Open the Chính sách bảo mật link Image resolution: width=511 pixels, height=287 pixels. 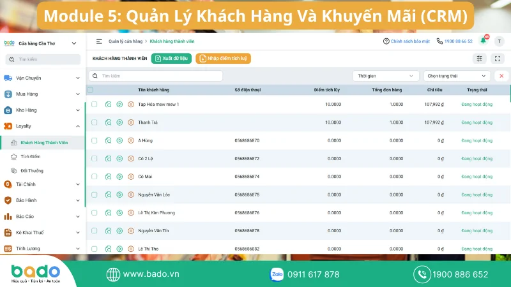tap(410, 41)
